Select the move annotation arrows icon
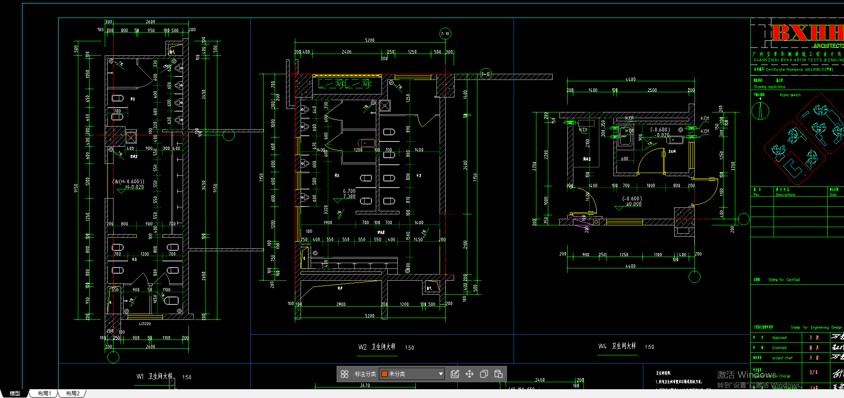 point(470,374)
